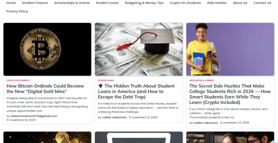Open the Scholarships & Grants menu

point(72,3)
